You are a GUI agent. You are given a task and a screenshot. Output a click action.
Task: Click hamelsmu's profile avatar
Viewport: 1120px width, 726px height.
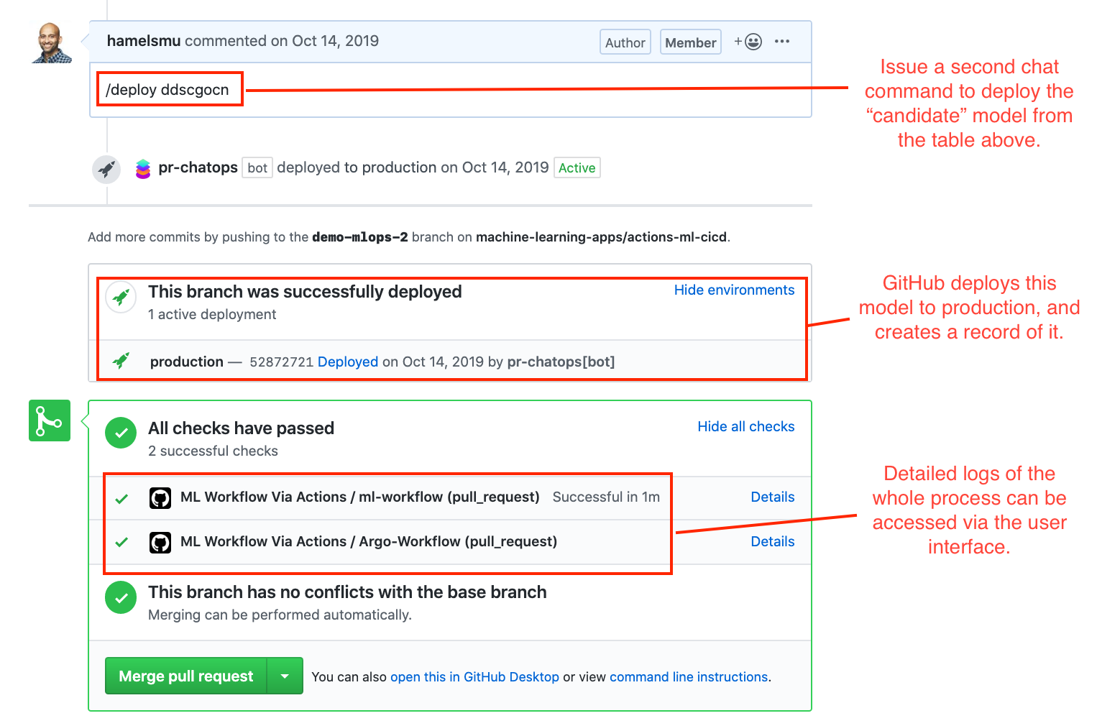point(52,43)
